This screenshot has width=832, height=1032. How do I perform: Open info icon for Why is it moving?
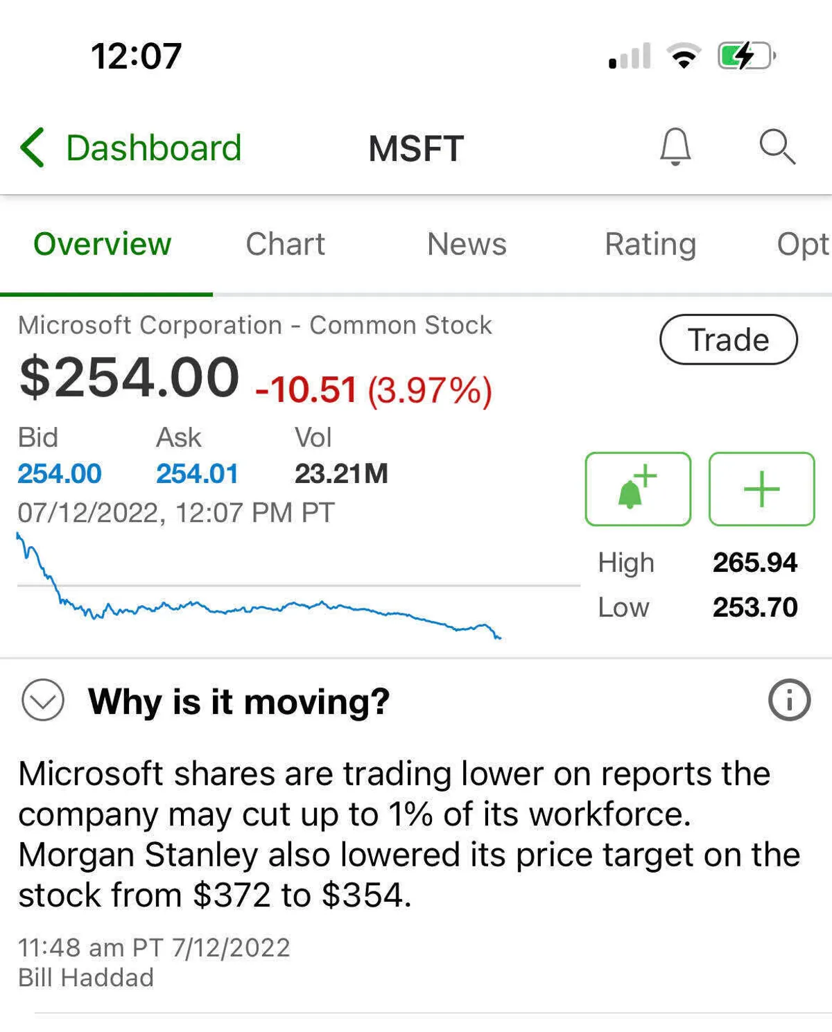(789, 700)
